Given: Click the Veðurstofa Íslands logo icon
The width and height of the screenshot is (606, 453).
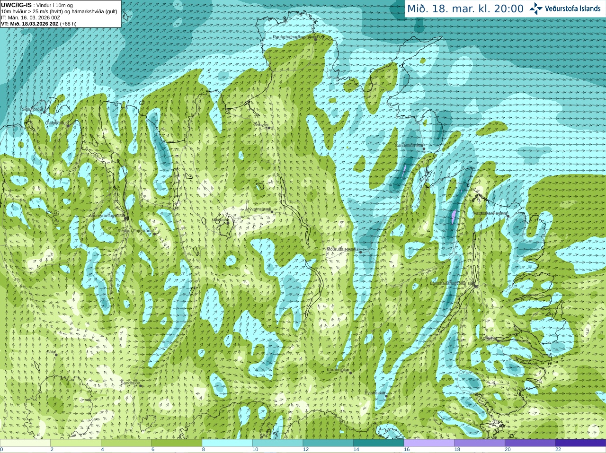Looking at the screenshot, I should tap(536, 9).
